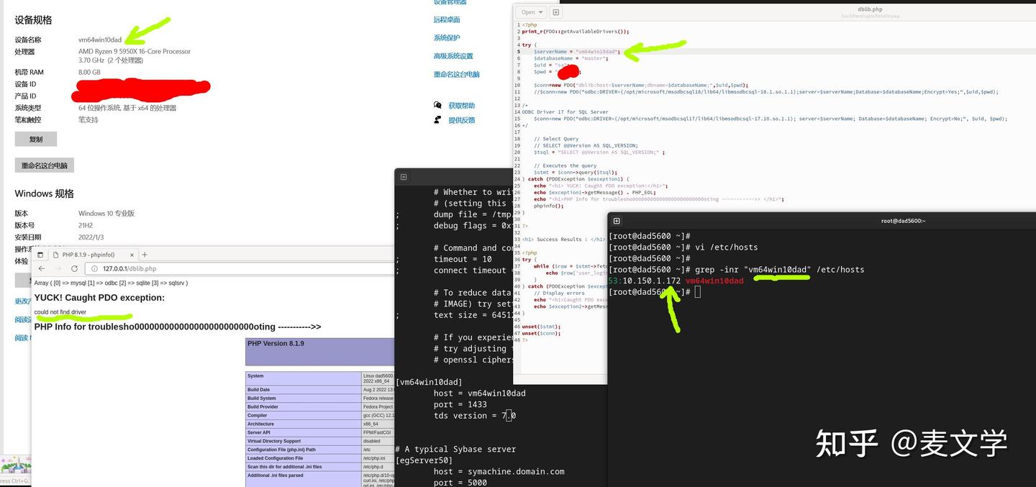The height and width of the screenshot is (487, 1036).
Task: Click the 'tds version' line
Action: point(475,416)
